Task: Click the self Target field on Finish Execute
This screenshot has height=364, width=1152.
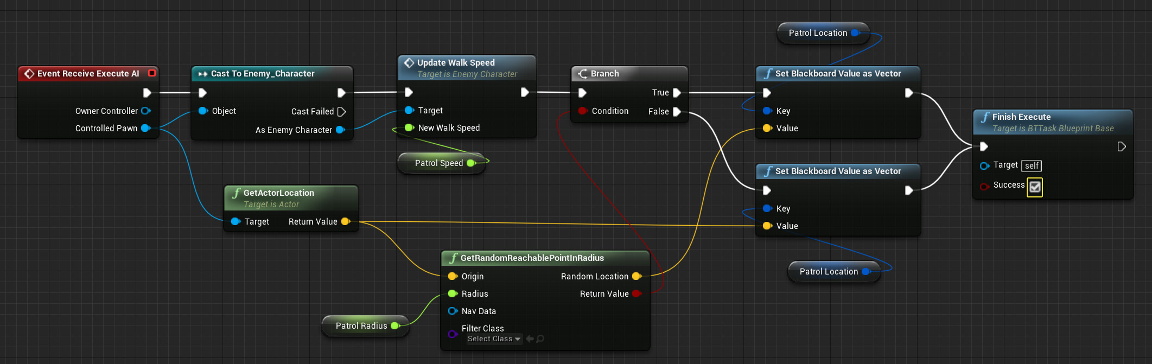Action: tap(1032, 166)
